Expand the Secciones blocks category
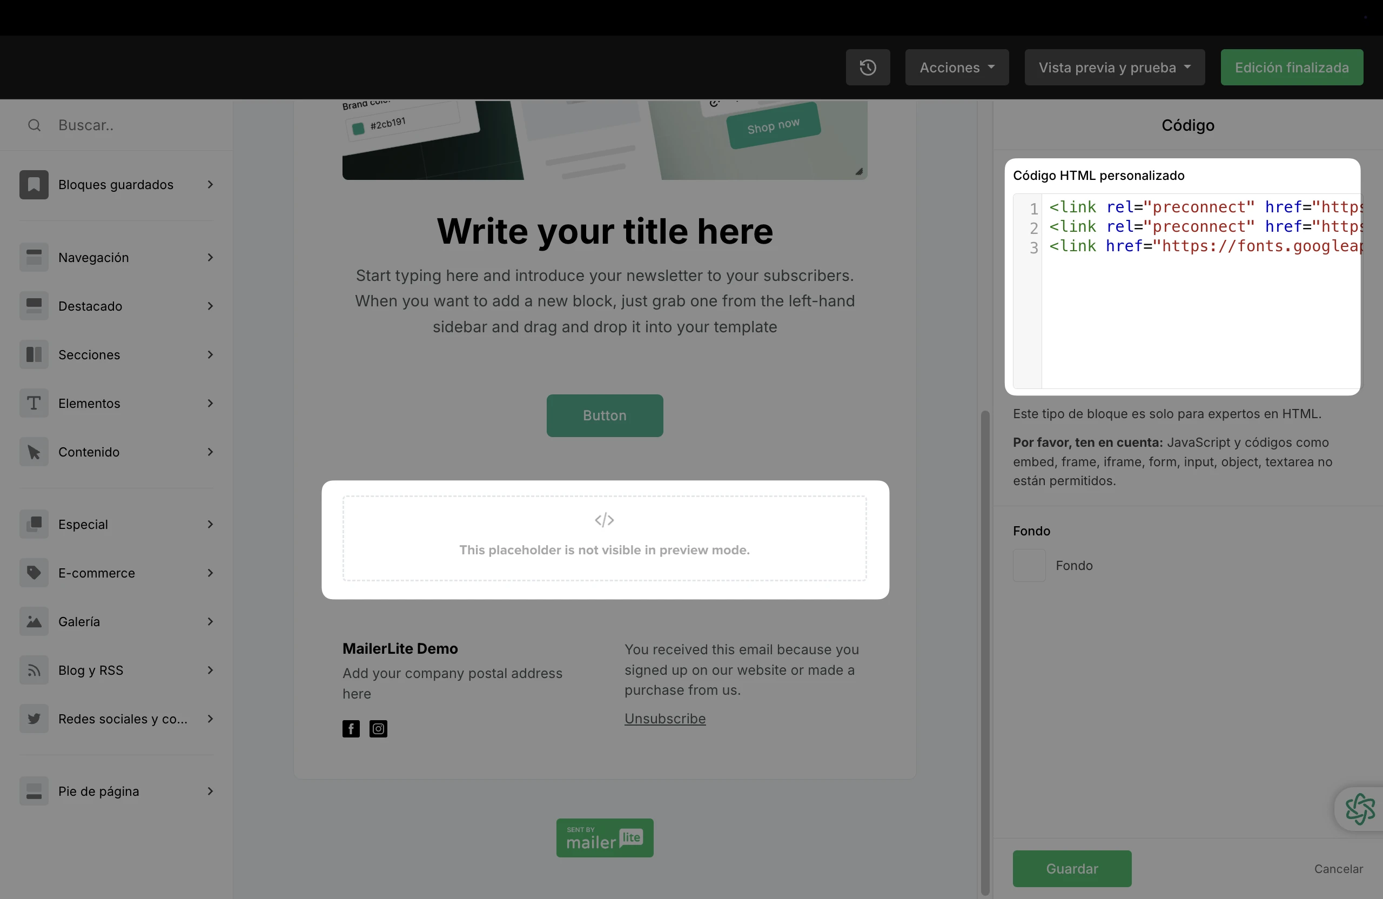 pos(116,354)
